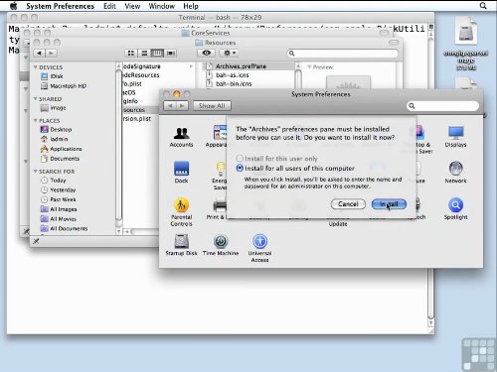Open Parental Controls preferences
497x372 pixels.
coord(181,211)
